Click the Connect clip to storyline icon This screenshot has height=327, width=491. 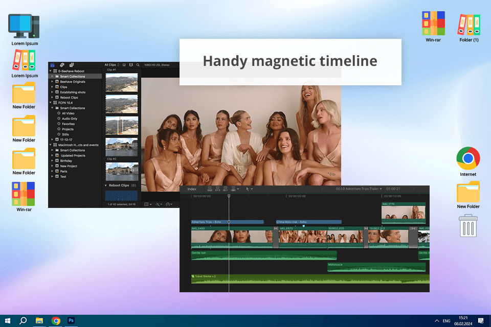pos(210,189)
